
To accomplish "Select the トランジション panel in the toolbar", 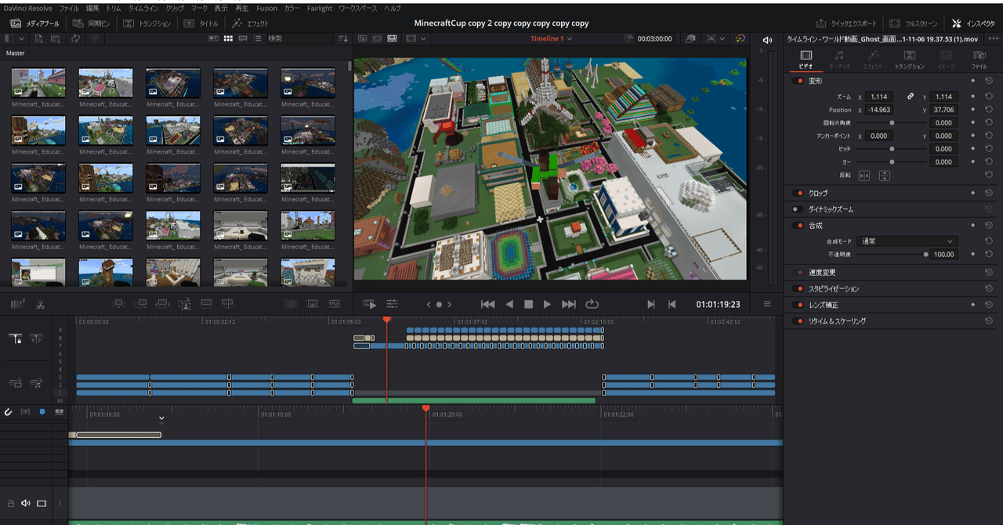I will [152, 24].
